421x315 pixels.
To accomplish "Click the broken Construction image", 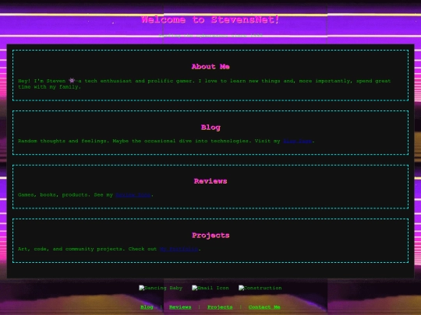I will click(x=260, y=288).
